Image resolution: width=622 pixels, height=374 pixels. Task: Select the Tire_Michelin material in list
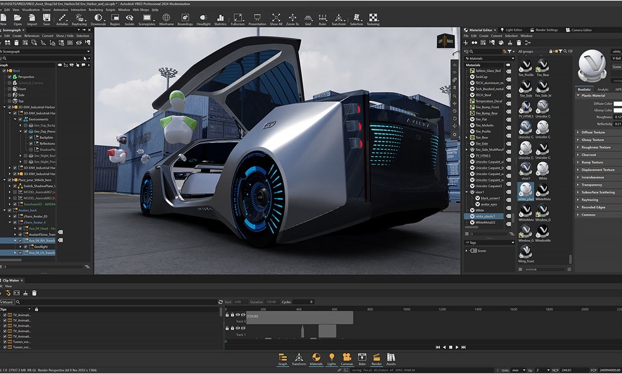(484, 125)
